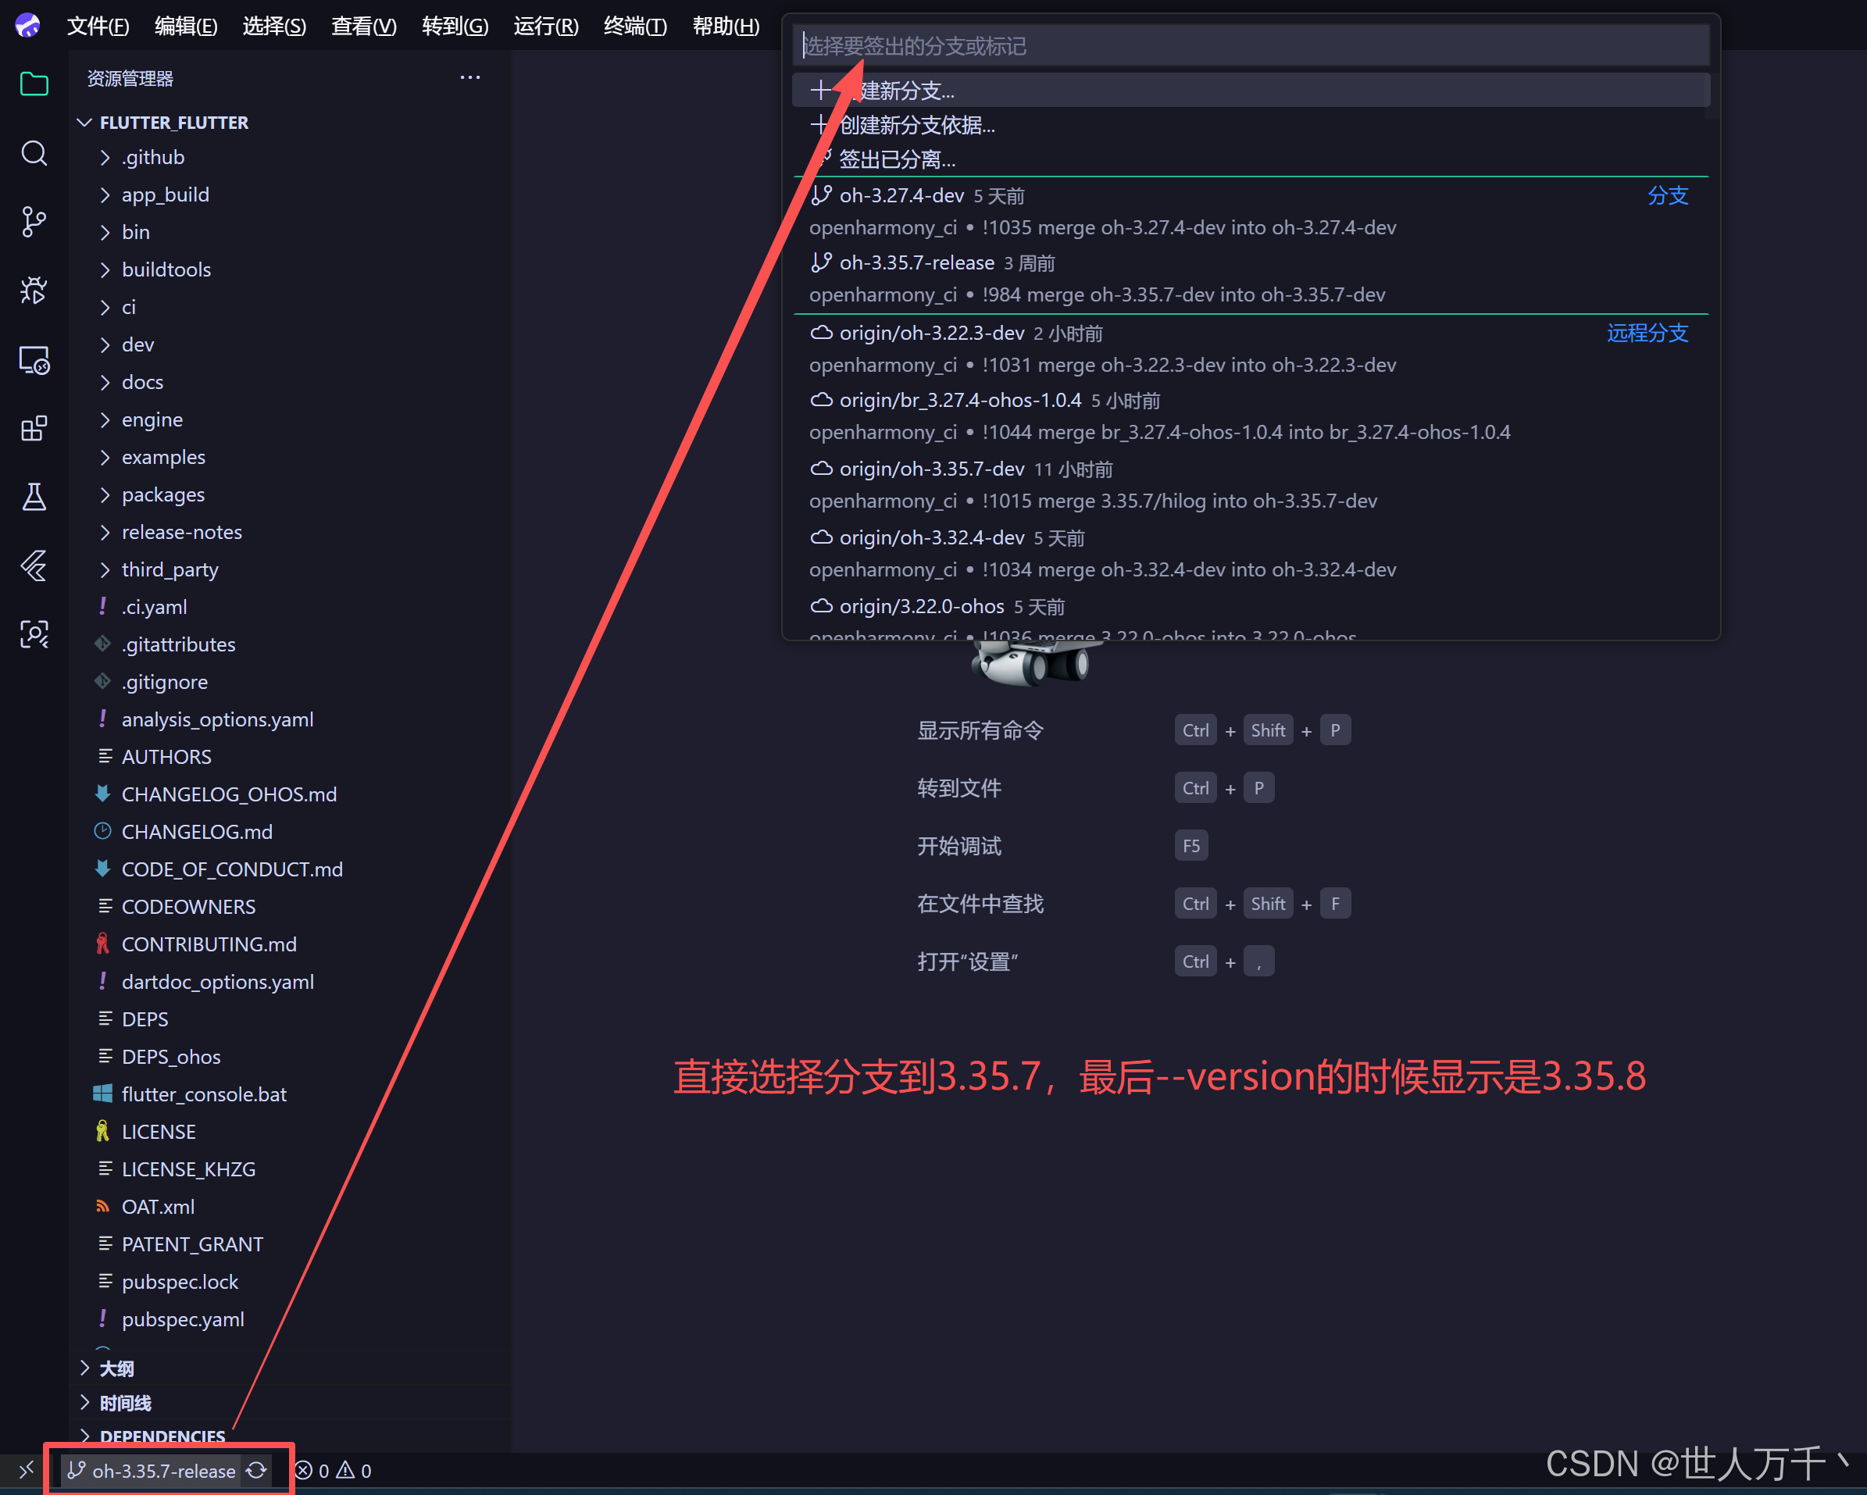Open the Remote Explorer view

33,359
